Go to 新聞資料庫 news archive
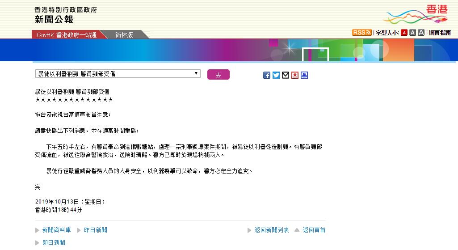Viewport: 458px width, 250px height. pos(56,230)
